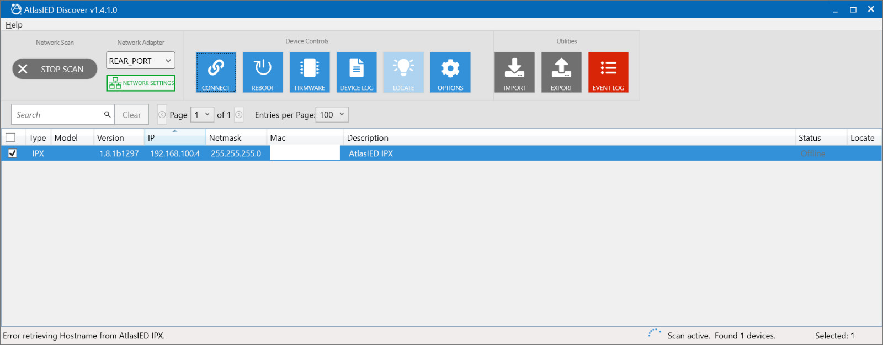Open the Help menu
The height and width of the screenshot is (345, 883).
pyautogui.click(x=14, y=25)
